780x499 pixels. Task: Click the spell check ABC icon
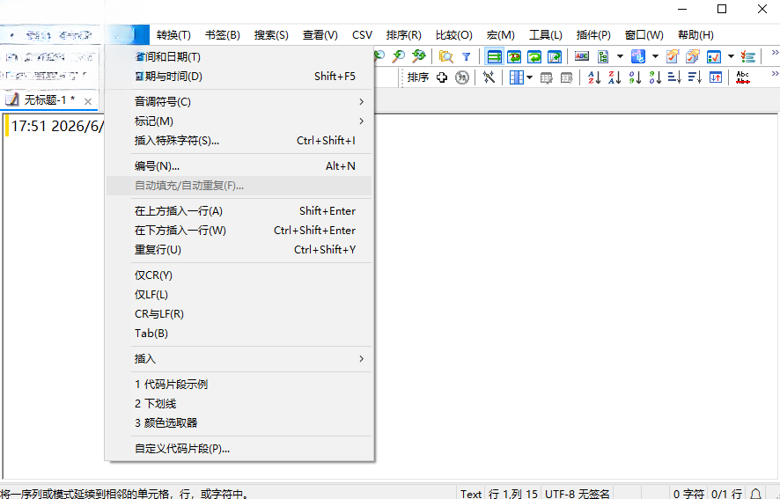[582, 56]
